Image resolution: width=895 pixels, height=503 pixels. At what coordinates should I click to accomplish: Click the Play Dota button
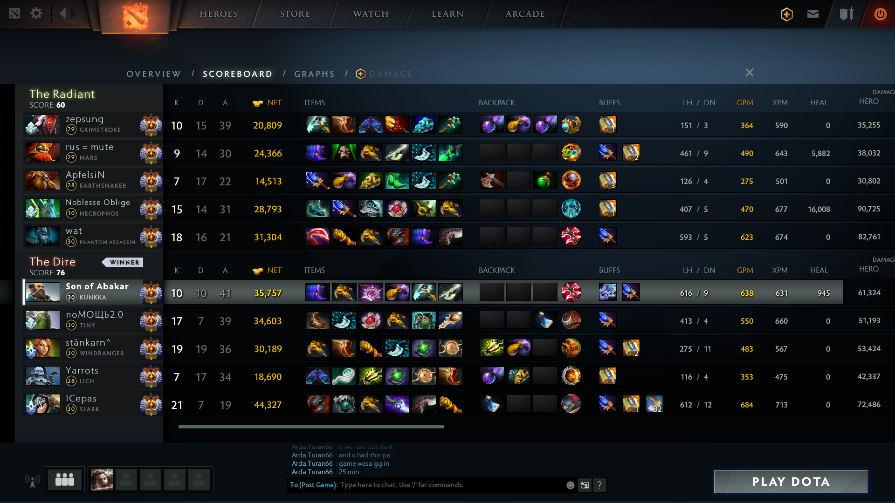point(791,482)
